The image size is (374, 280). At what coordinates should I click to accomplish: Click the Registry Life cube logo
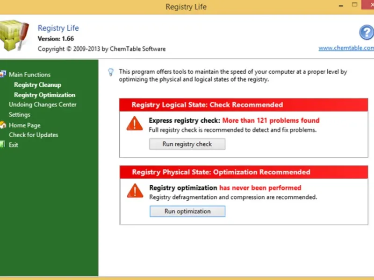point(14,35)
